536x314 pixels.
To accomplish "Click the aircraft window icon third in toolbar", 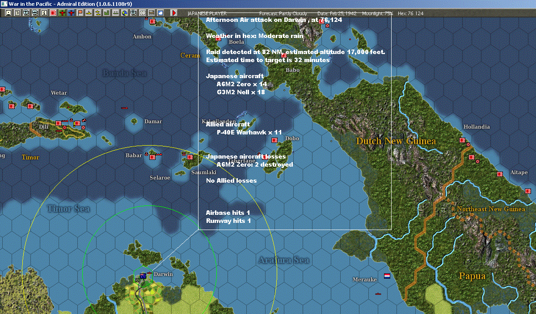I will point(26,13).
